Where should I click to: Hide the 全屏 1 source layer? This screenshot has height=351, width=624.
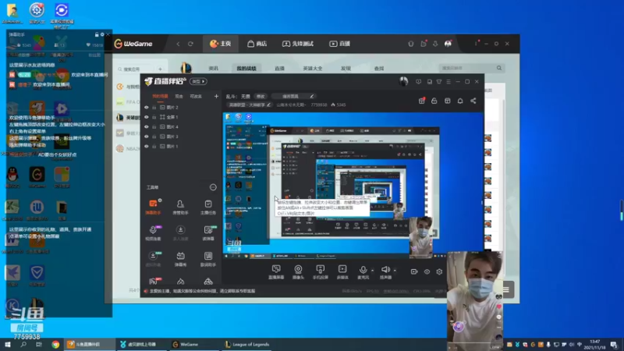[147, 117]
